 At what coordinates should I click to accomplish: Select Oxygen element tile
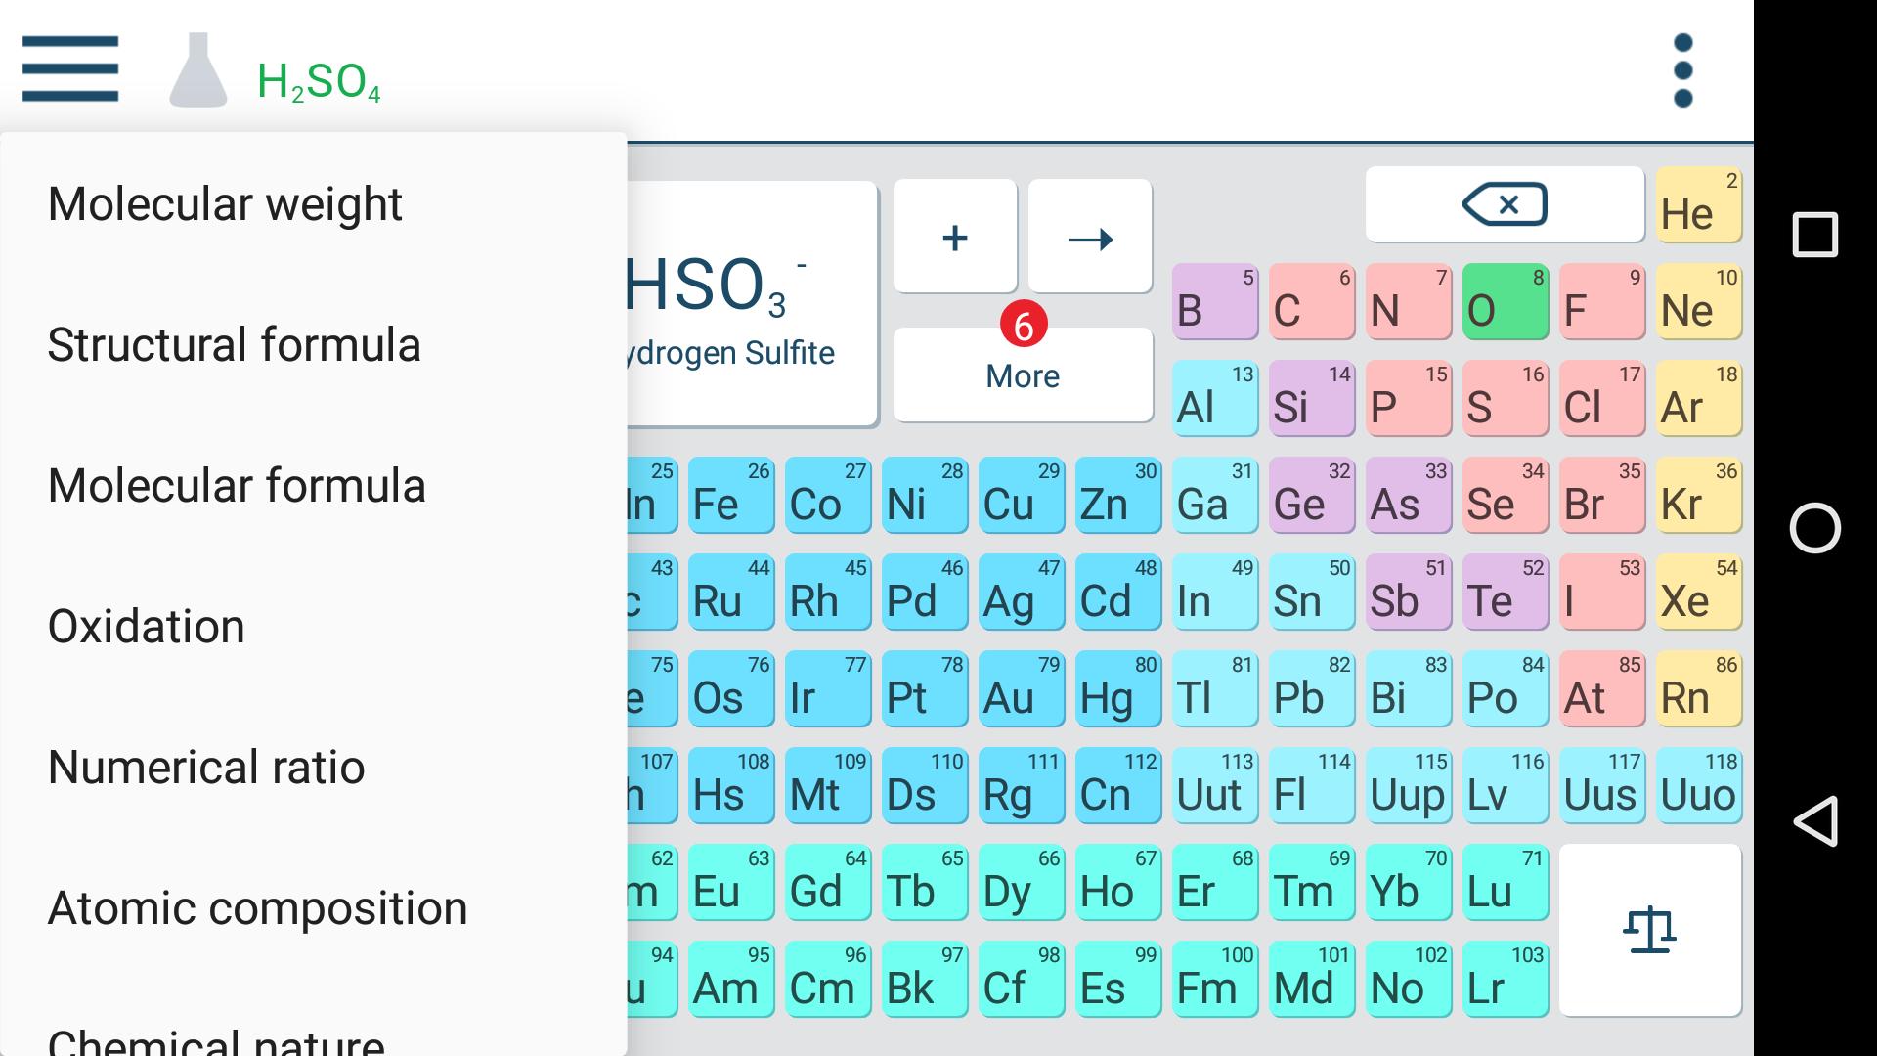pos(1505,300)
